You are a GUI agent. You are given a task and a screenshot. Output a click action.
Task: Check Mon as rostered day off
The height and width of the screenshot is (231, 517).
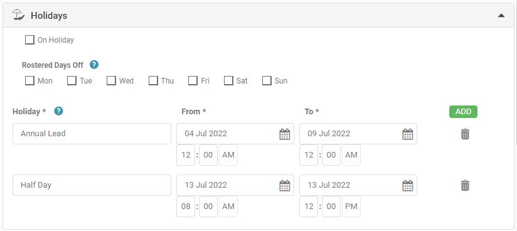tap(29, 80)
